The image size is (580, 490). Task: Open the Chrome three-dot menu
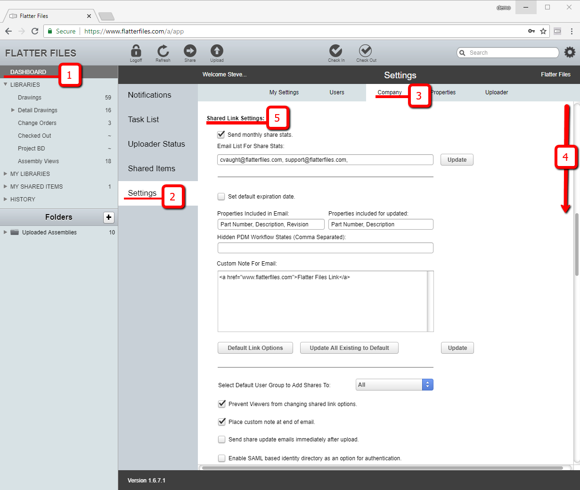coord(572,31)
